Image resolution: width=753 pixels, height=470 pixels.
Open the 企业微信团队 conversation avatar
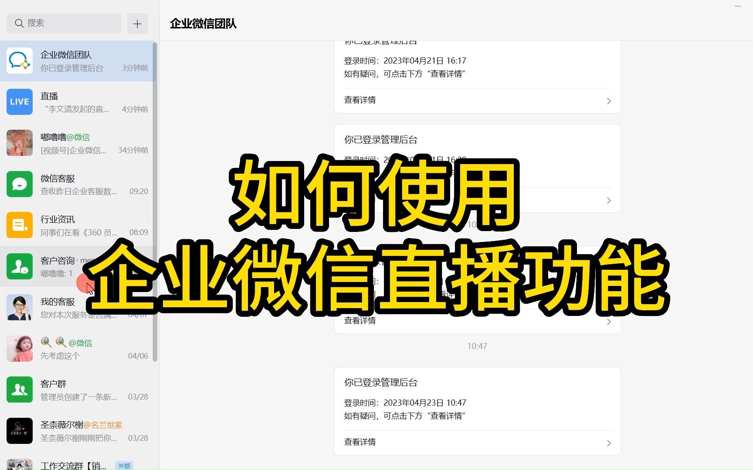[20, 60]
